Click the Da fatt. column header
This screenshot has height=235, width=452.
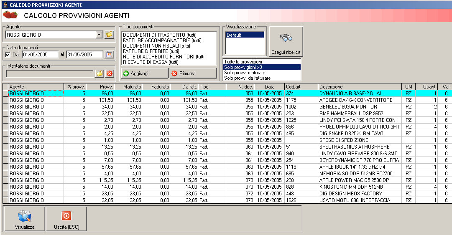184,86
